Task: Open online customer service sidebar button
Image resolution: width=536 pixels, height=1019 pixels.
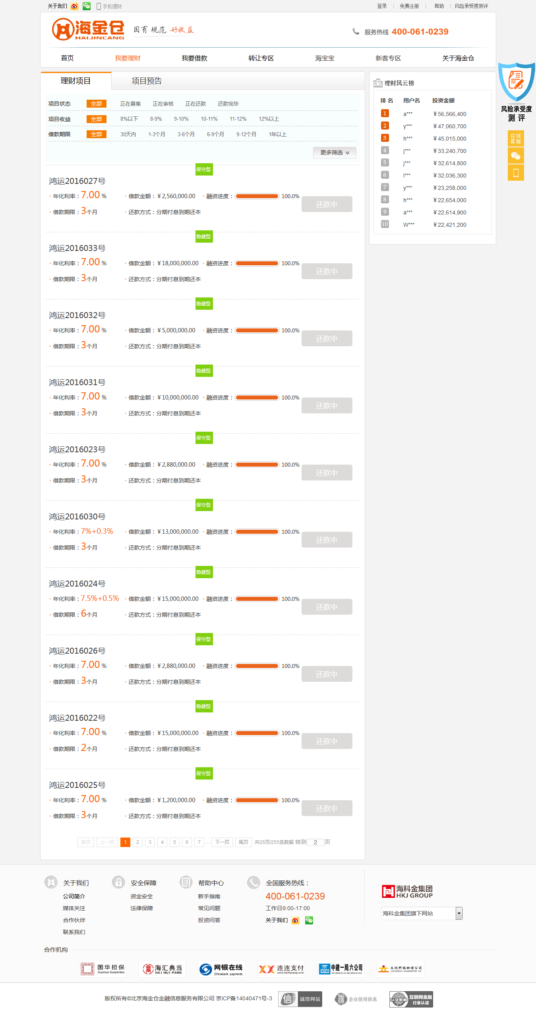Action: pos(516,139)
